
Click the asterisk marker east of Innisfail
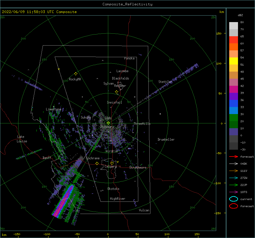[135, 97]
